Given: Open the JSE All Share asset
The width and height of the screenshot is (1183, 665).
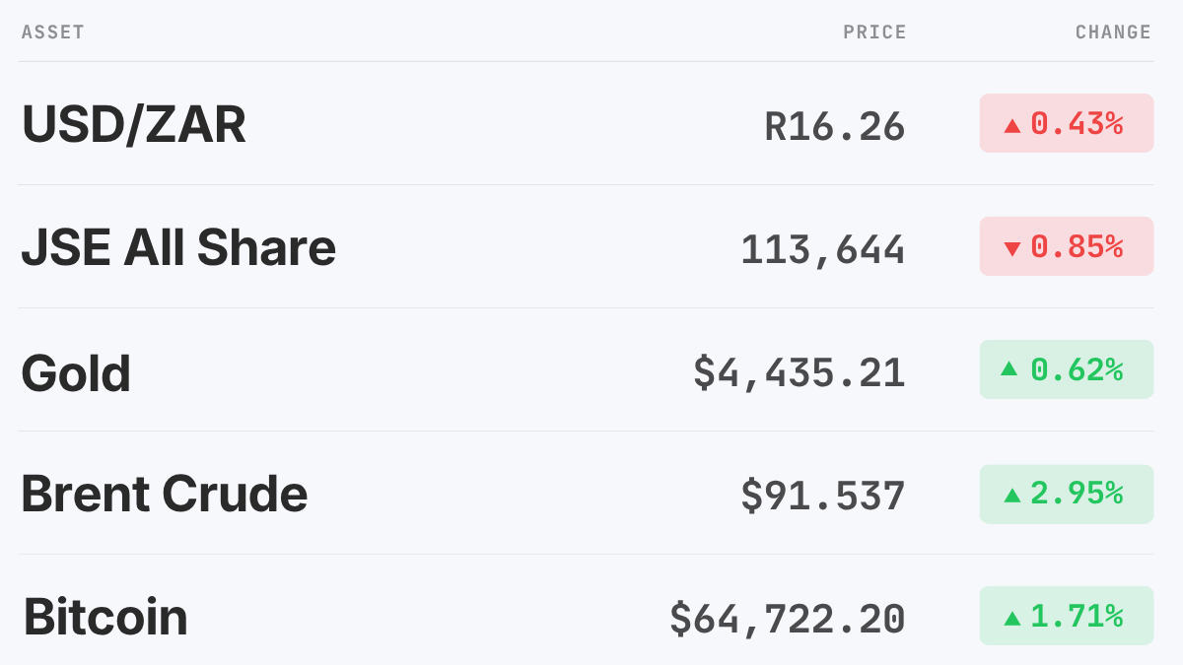Looking at the screenshot, I should (178, 247).
